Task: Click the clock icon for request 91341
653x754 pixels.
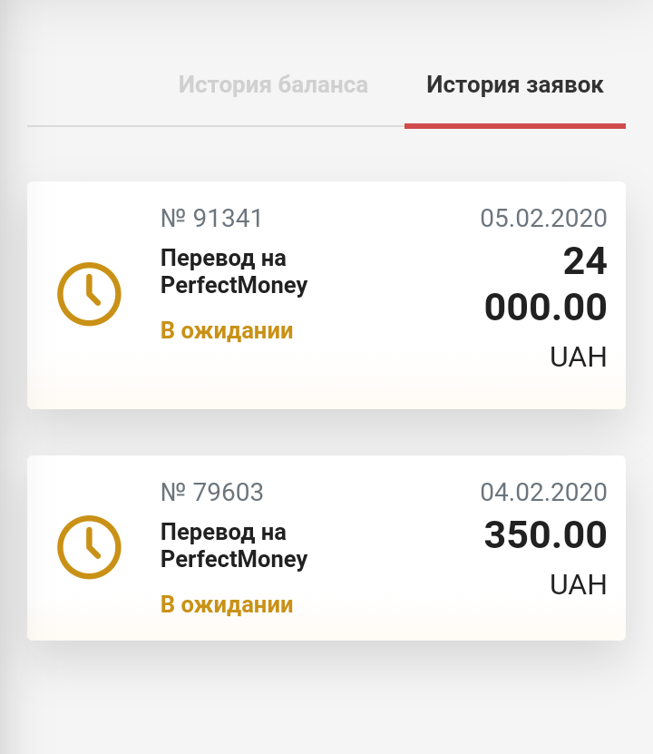Action: (x=89, y=294)
